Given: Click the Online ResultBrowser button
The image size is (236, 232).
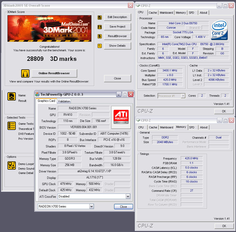Looking at the screenshot, I should point(54,73).
